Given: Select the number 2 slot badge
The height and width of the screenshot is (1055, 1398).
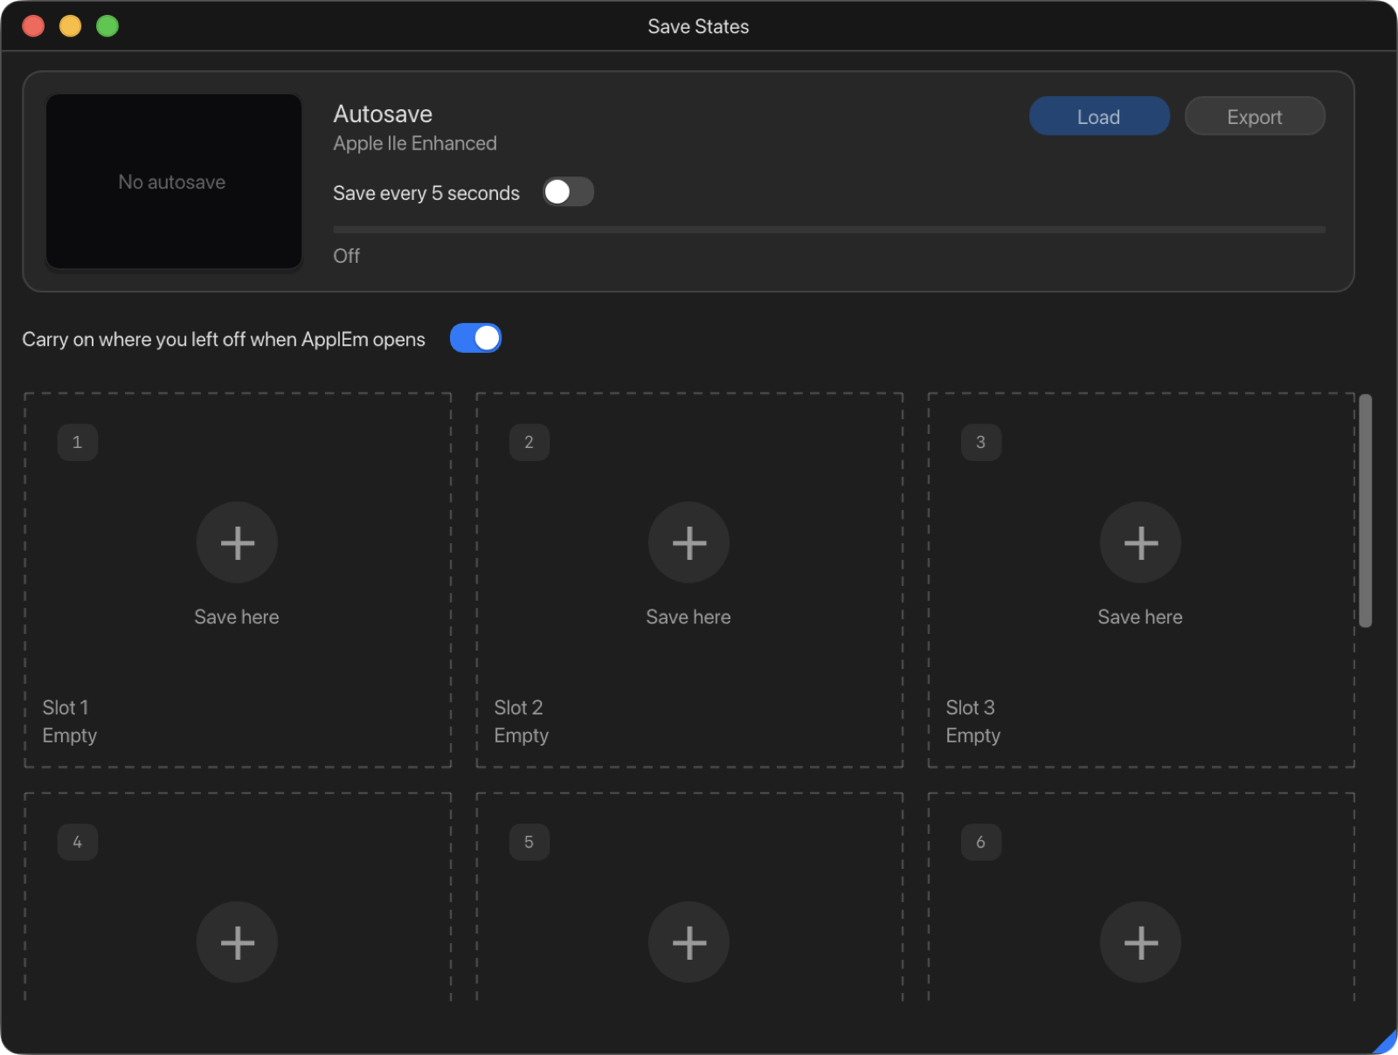Looking at the screenshot, I should [x=529, y=442].
